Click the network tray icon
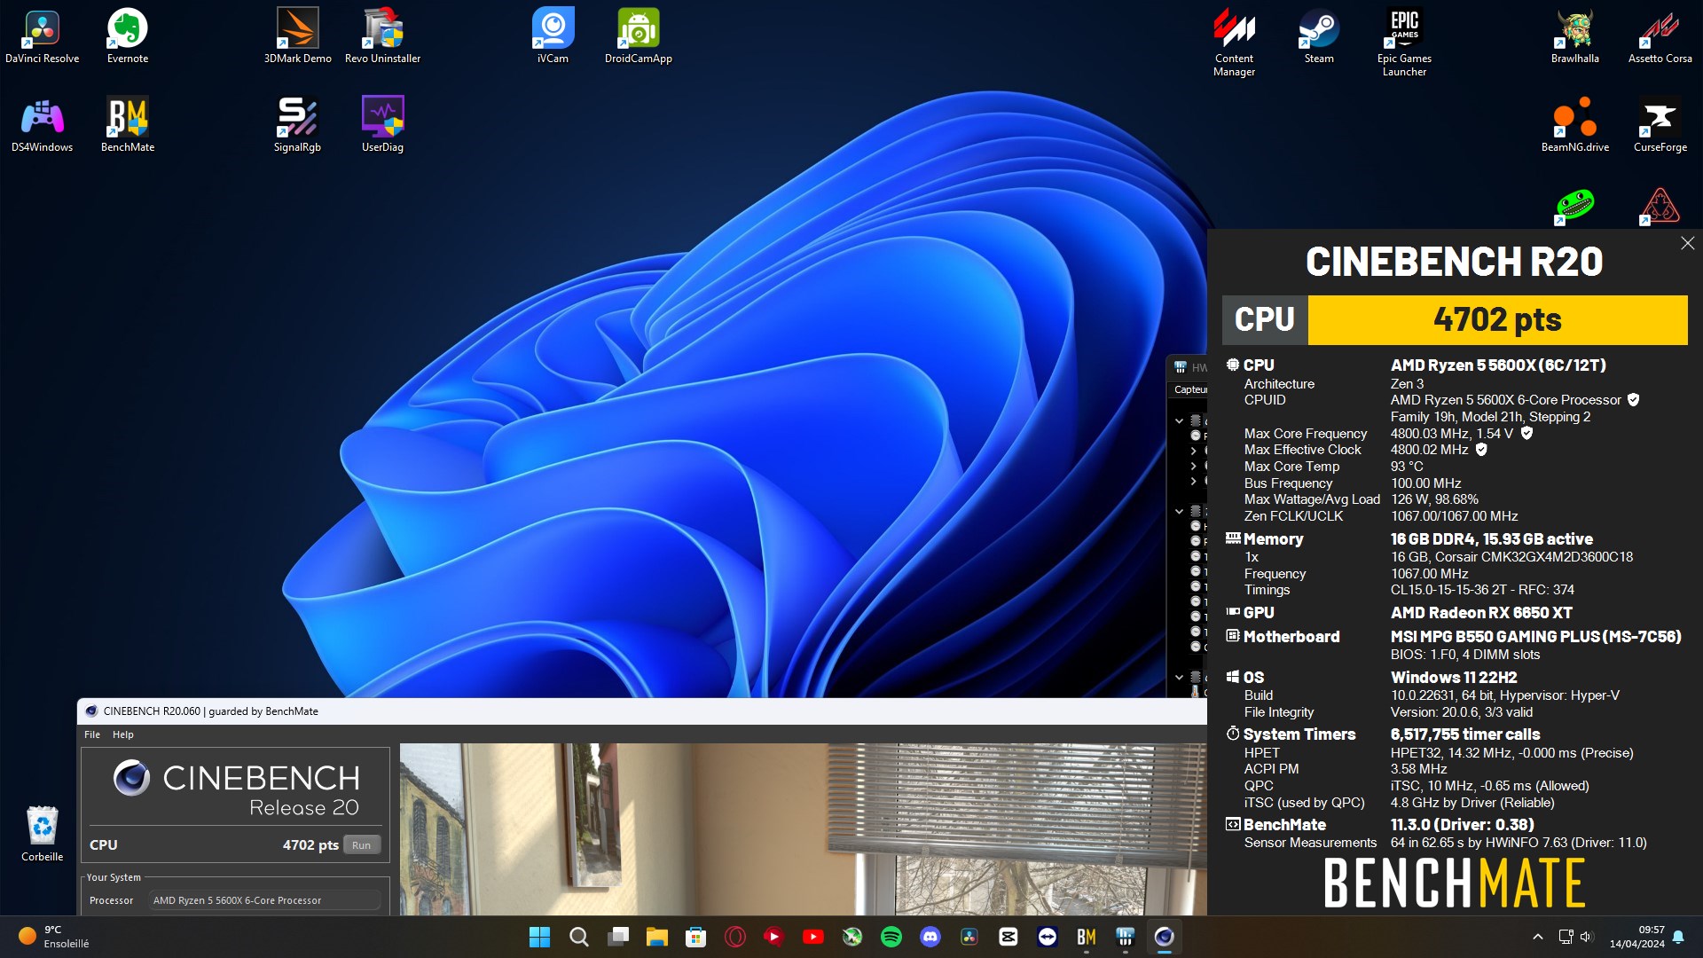1703x958 pixels. (1566, 937)
